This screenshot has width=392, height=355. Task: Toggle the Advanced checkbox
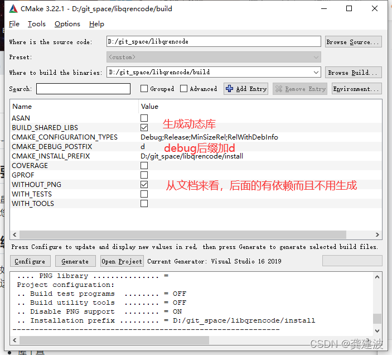pyautogui.click(x=184, y=89)
